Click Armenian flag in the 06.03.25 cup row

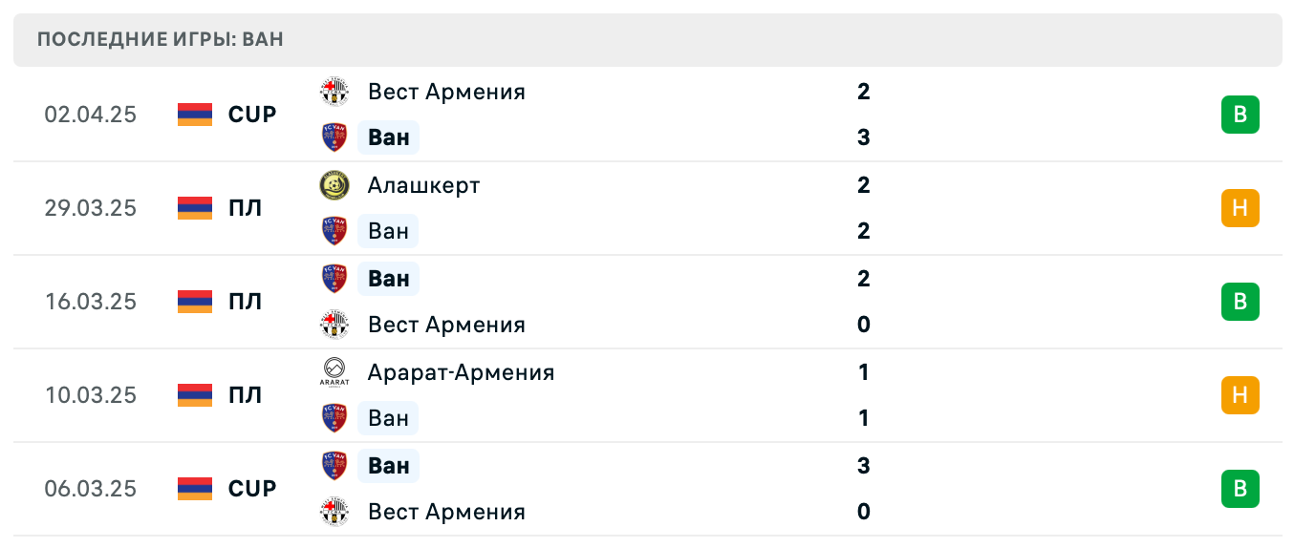point(195,489)
